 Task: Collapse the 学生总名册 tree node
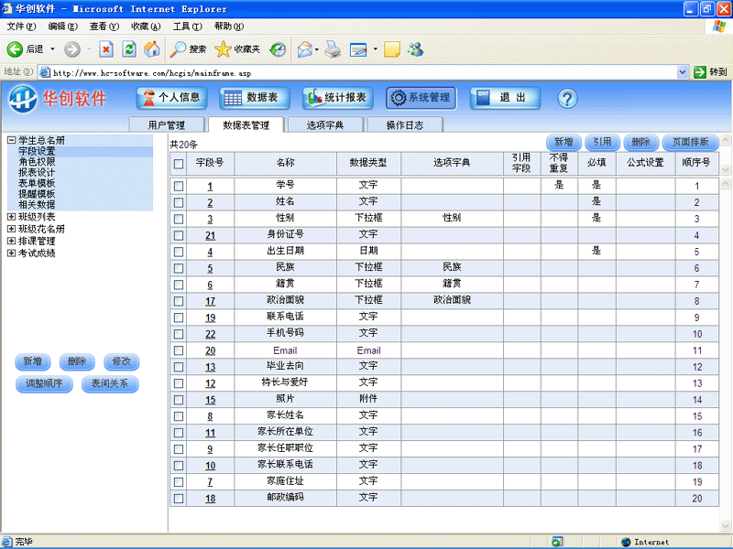tap(11, 141)
